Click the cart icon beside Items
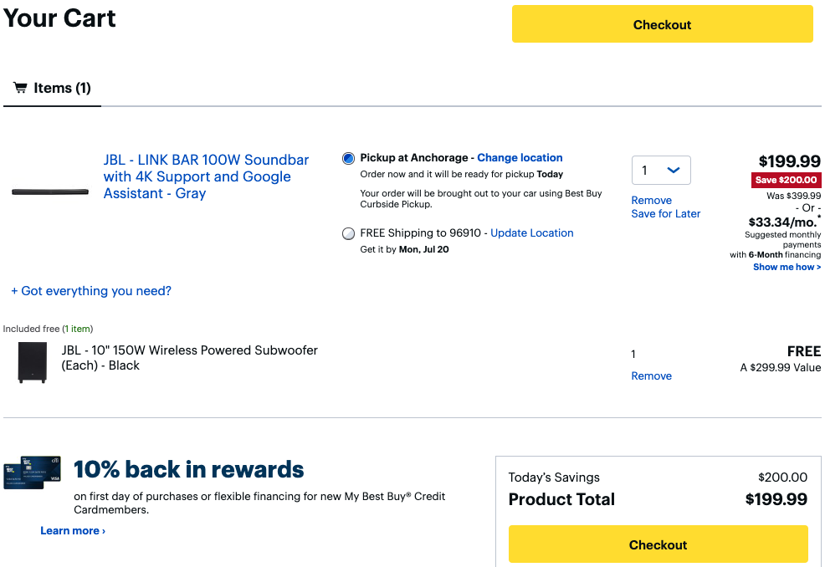 [20, 88]
